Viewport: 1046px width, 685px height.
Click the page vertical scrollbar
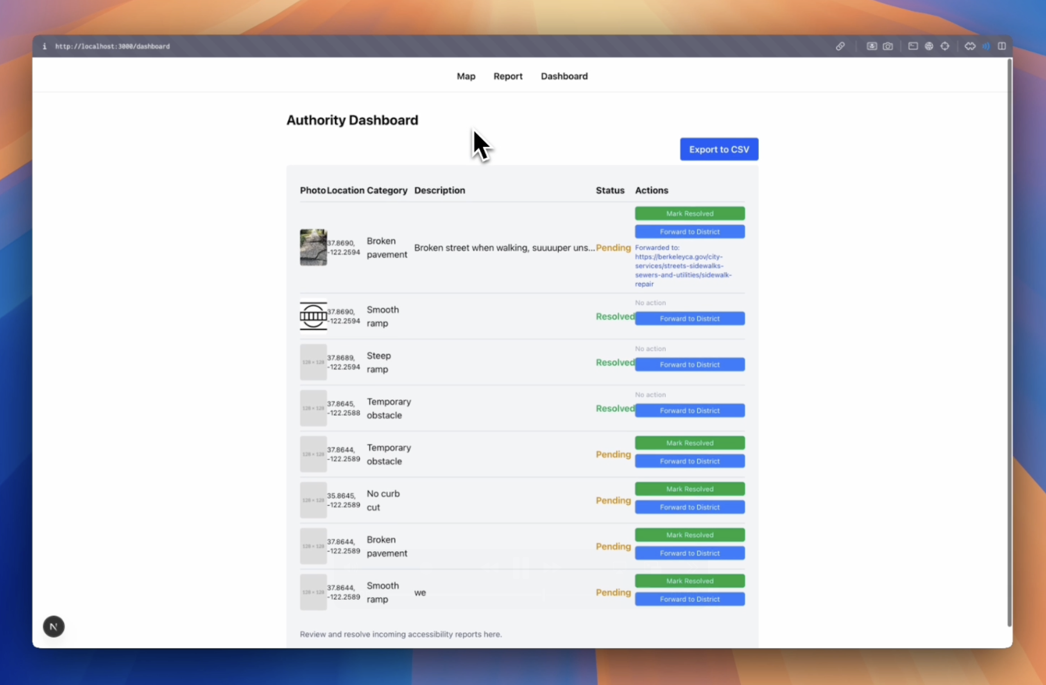coord(1009,343)
